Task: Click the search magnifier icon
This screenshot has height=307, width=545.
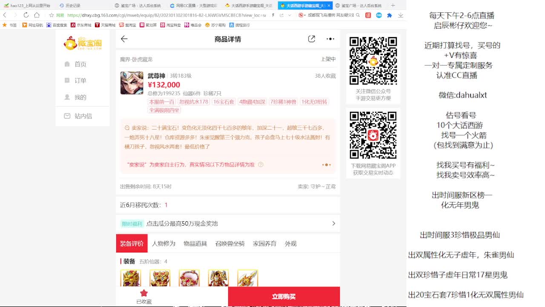Action: coord(357,15)
